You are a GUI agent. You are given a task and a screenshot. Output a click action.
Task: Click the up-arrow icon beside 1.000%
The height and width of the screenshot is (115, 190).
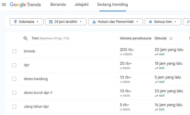pyautogui.click(x=121, y=55)
